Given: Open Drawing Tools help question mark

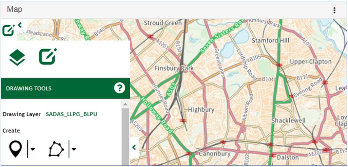Looking at the screenshot, I should point(120,88).
